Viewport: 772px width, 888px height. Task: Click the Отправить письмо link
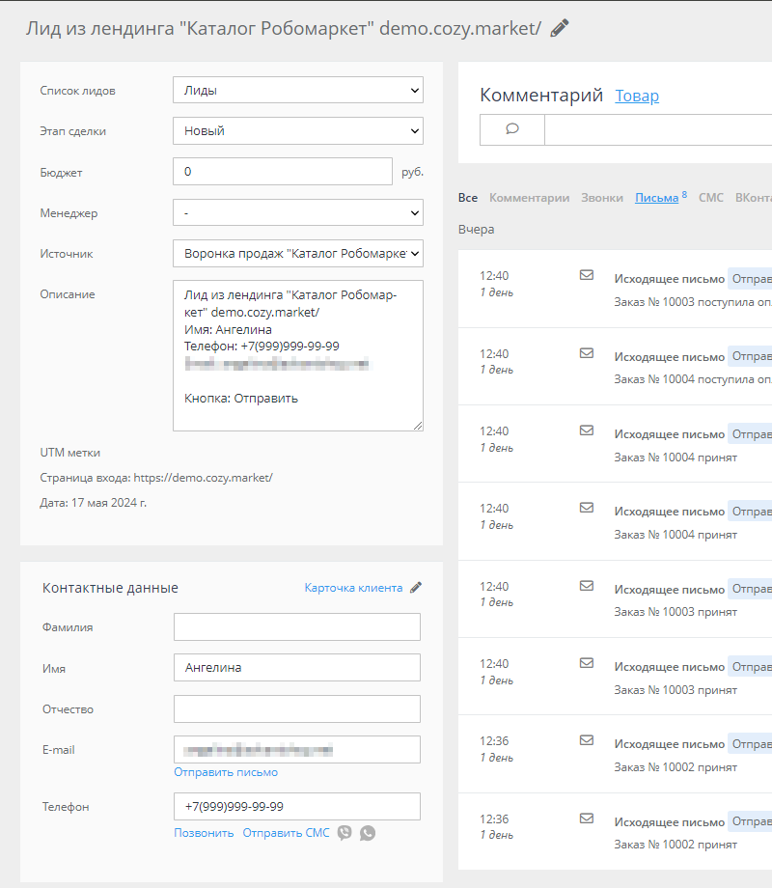(226, 772)
